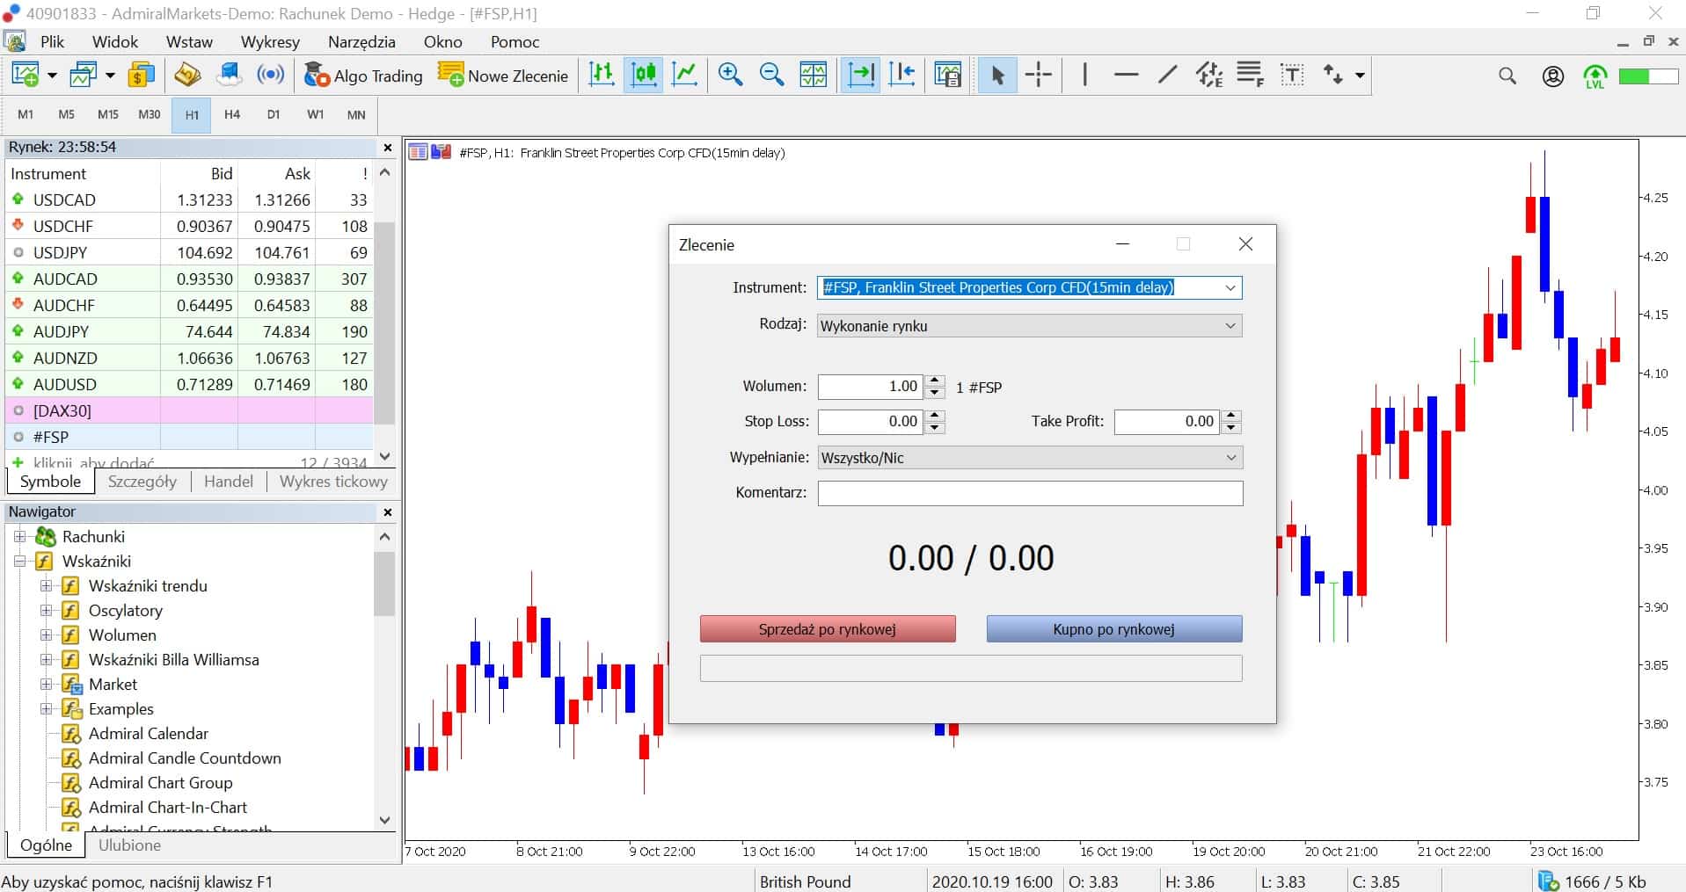1686x892 pixels.
Task: Expand Wskaźniki Billa Williamsa node
Action: (x=47, y=660)
